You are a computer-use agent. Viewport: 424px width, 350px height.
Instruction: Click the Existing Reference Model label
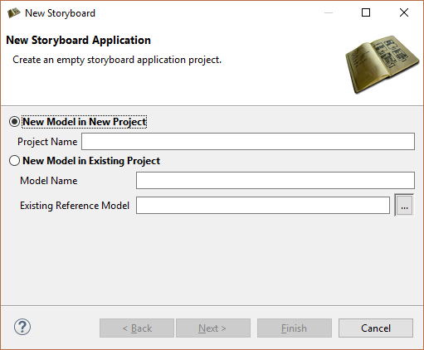[x=75, y=206]
